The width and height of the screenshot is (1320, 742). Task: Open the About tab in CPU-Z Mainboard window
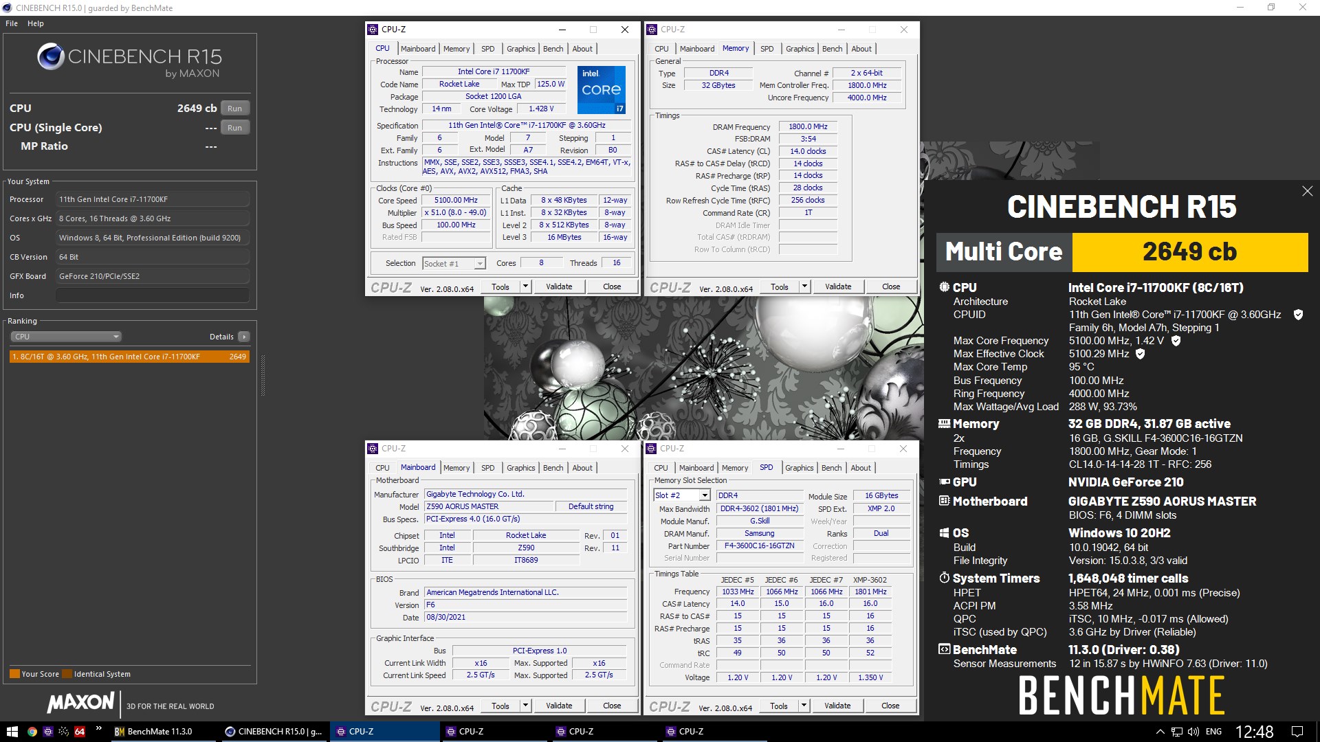582,468
